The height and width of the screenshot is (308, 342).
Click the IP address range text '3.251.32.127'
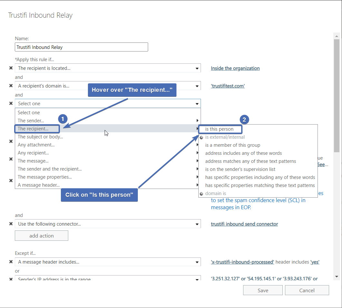(x=225, y=279)
